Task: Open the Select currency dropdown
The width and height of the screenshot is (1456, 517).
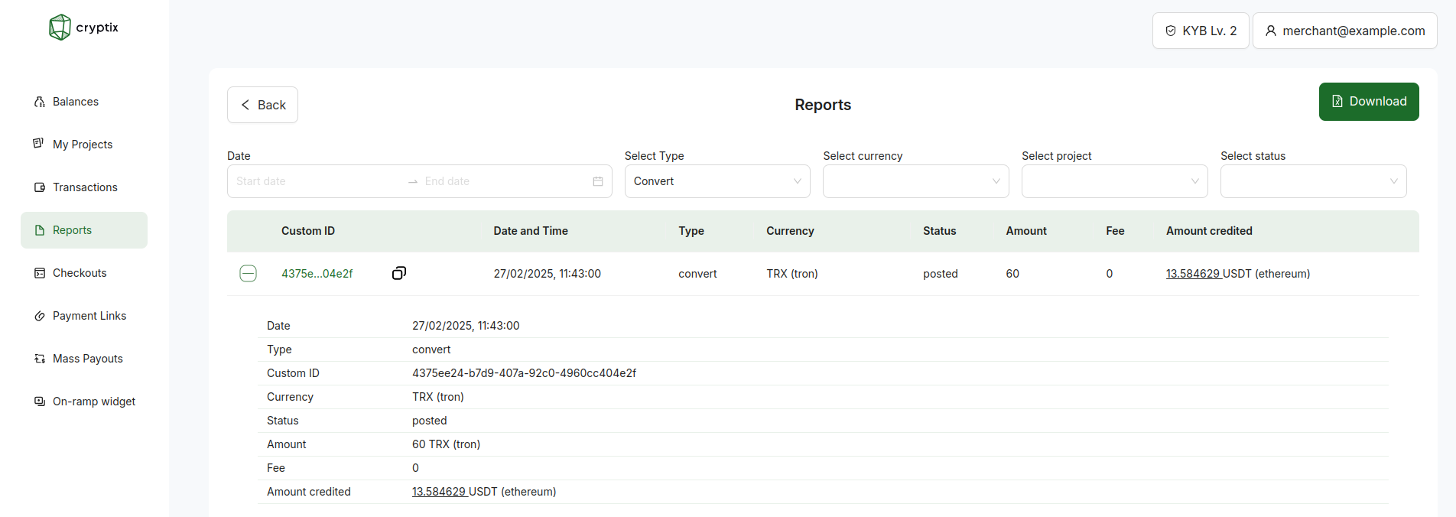Action: click(916, 181)
